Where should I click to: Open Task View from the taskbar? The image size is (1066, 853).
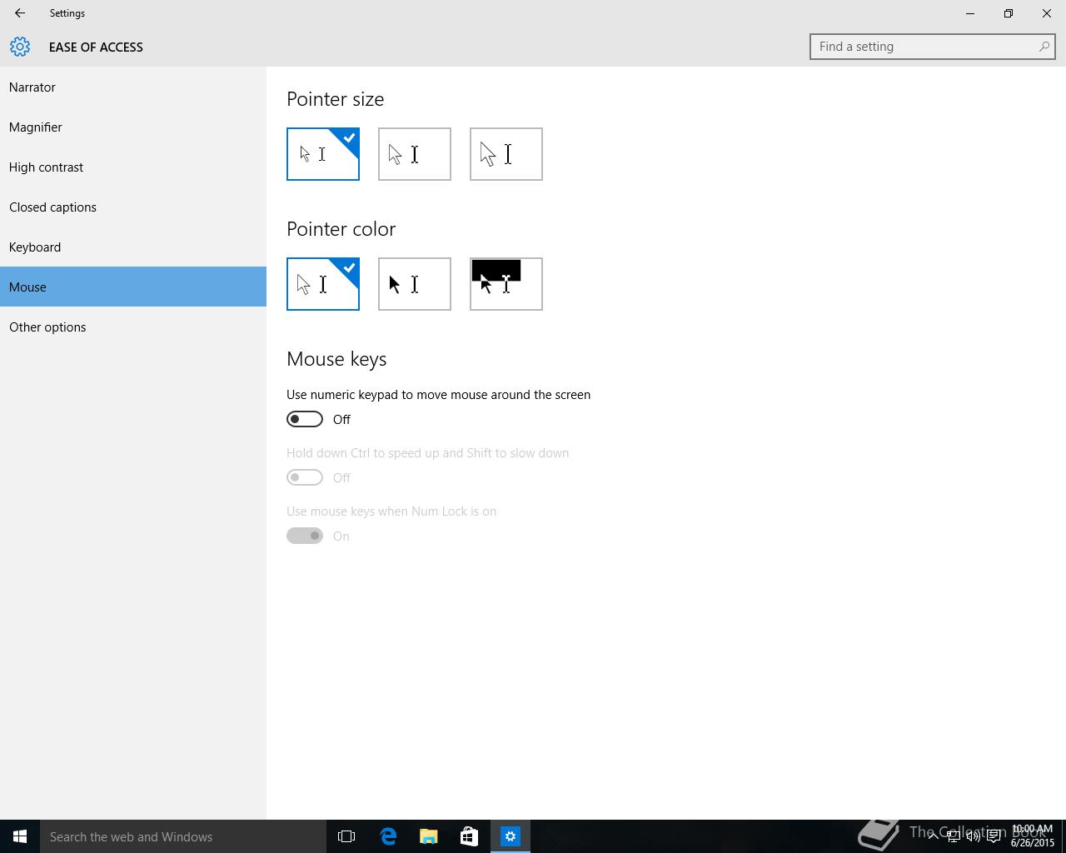[x=346, y=836]
